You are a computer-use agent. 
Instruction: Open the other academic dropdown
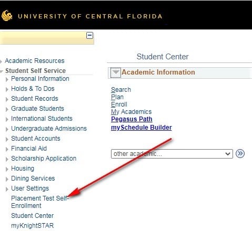(x=172, y=154)
